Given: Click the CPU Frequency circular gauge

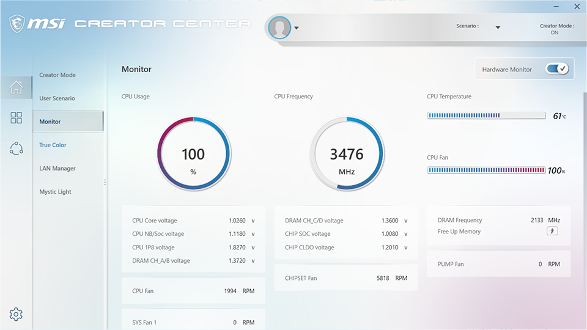Looking at the screenshot, I should pyautogui.click(x=347, y=154).
